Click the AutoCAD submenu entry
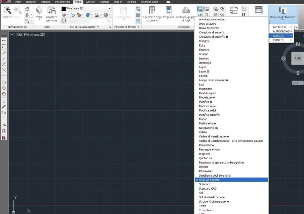Viewport: 304px width, 214px height. click(x=281, y=36)
